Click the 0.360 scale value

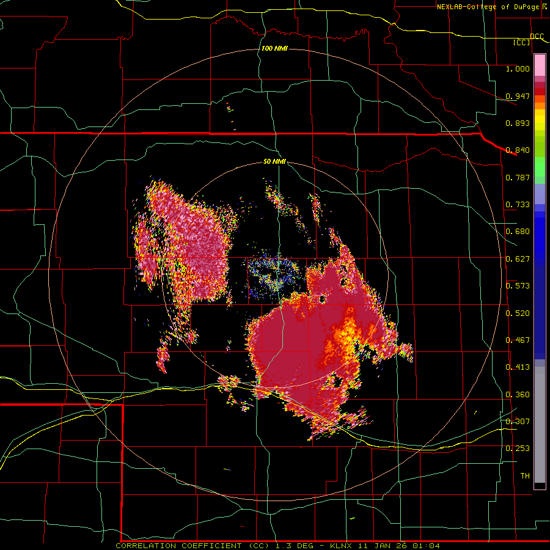(x=518, y=395)
